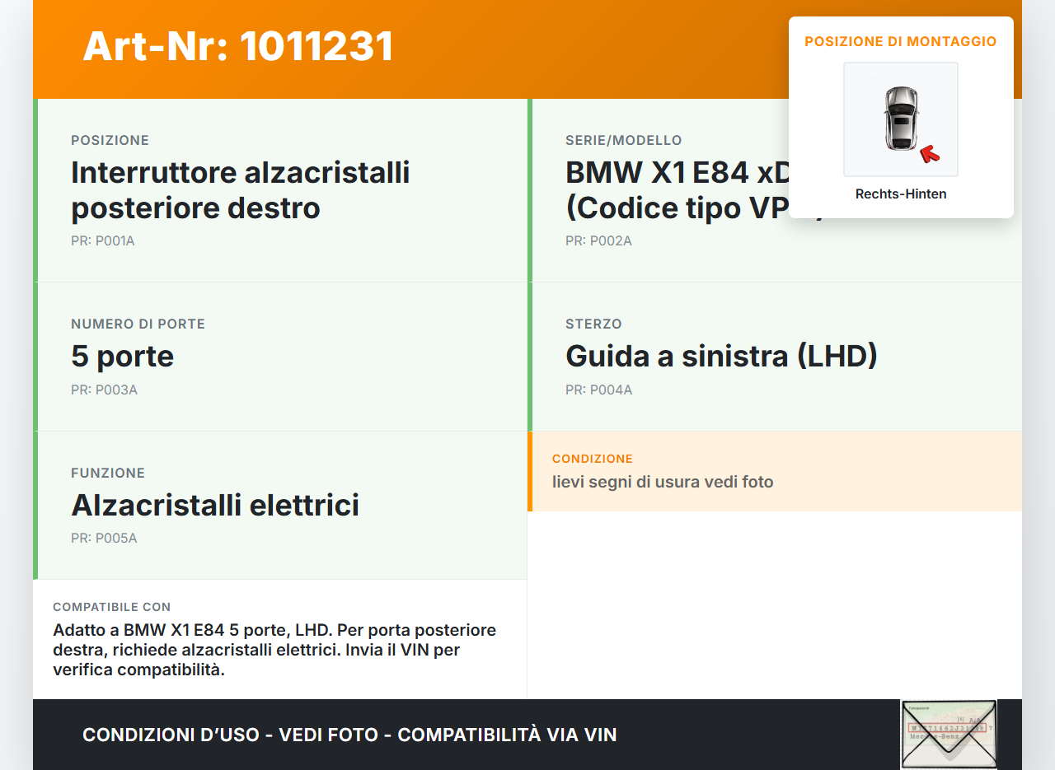Click the envelope with VIN document icon
1055x770 pixels.
(949, 734)
